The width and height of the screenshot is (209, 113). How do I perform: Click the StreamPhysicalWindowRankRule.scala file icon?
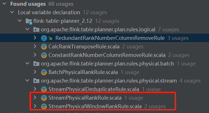[44, 106]
